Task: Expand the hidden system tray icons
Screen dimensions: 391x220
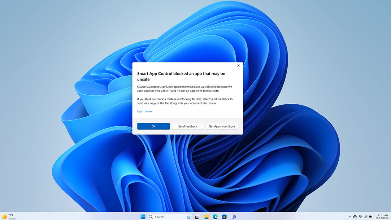Action: click(x=349, y=216)
